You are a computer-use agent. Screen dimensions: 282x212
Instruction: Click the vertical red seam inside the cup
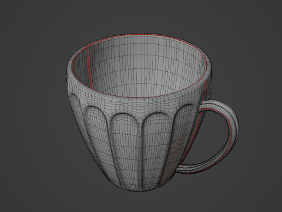pos(89,68)
